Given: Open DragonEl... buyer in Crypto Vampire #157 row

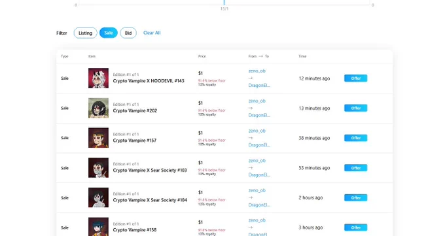Looking at the screenshot, I should click(259, 145).
